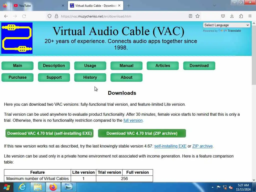Click the forward navigation arrow
This screenshot has height=192, width=256.
(x=15, y=16)
